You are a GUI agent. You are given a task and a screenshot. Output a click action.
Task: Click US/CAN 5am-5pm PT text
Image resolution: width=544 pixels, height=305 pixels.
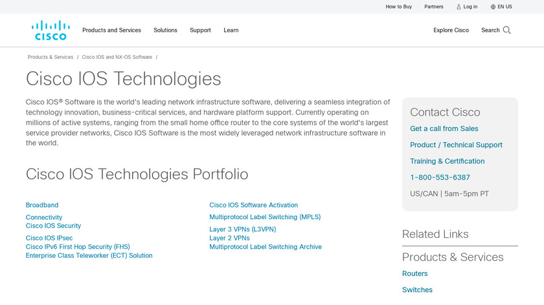point(449,194)
